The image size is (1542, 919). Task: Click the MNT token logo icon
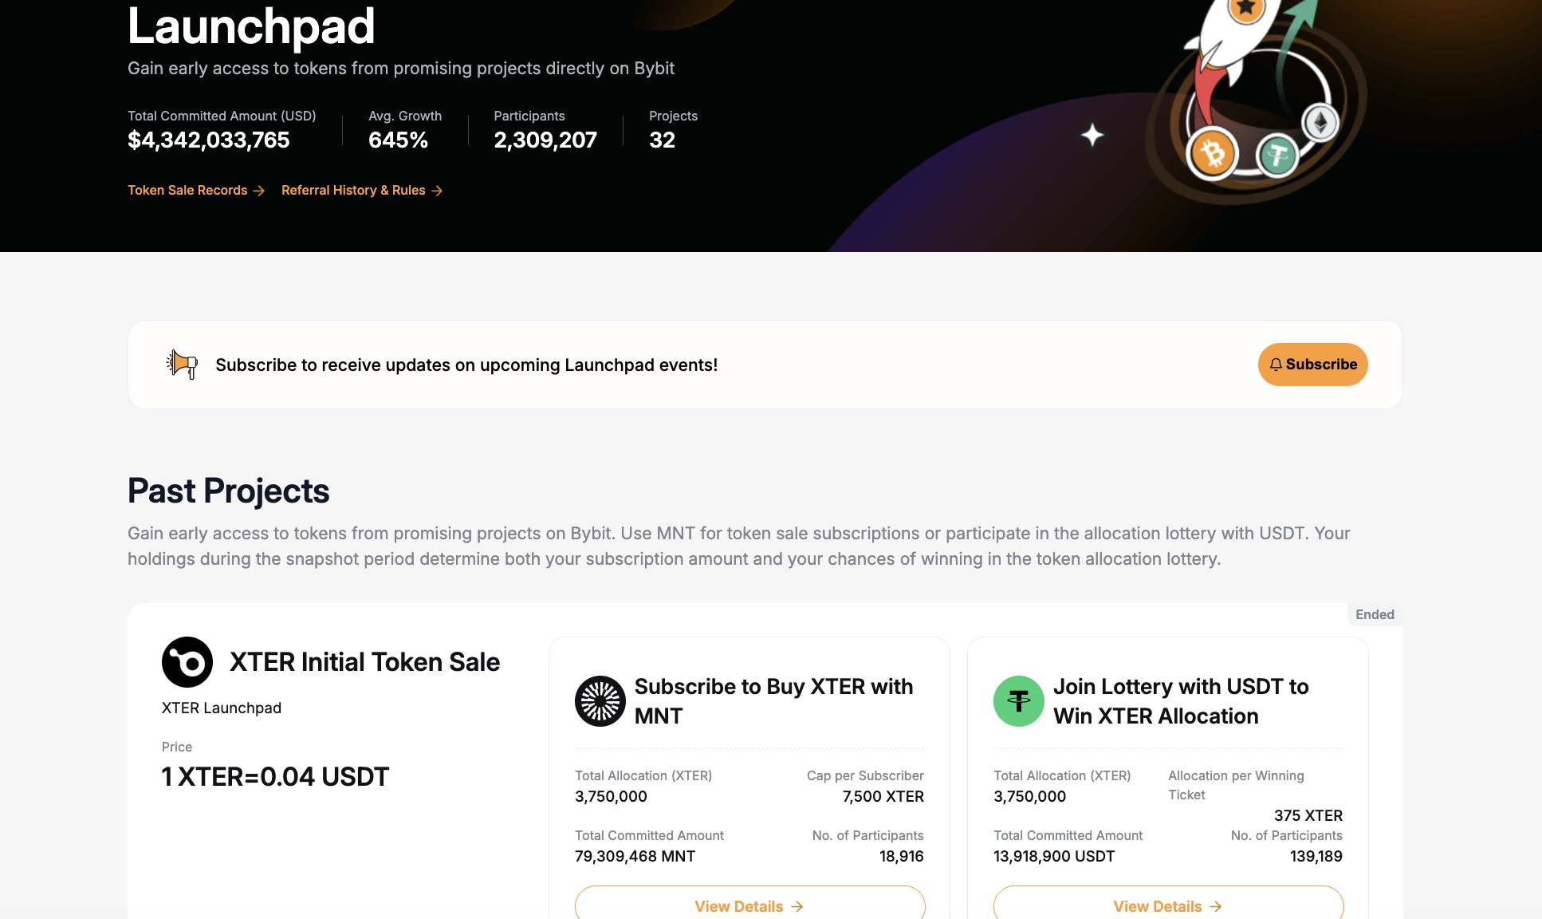pos(600,701)
